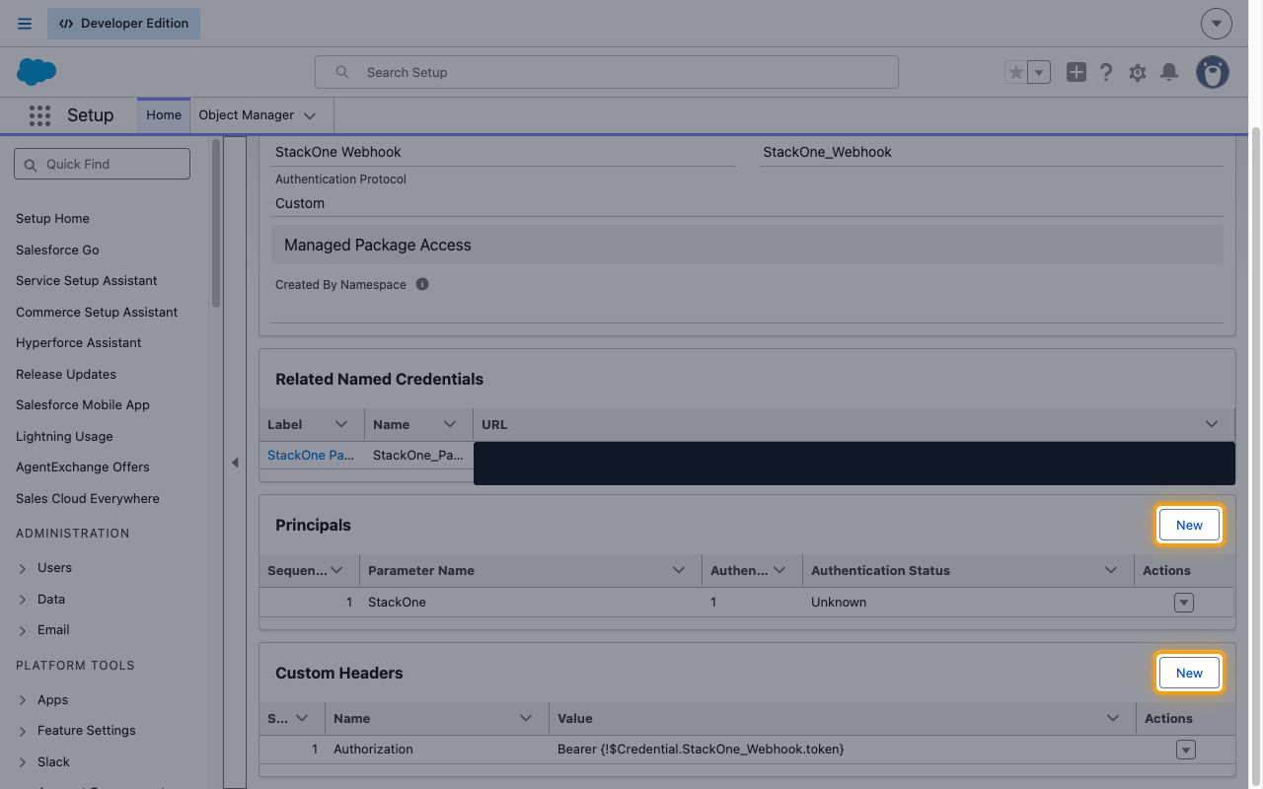Expand the Data tree item
Screen dimensions: 1263x789
23,600
